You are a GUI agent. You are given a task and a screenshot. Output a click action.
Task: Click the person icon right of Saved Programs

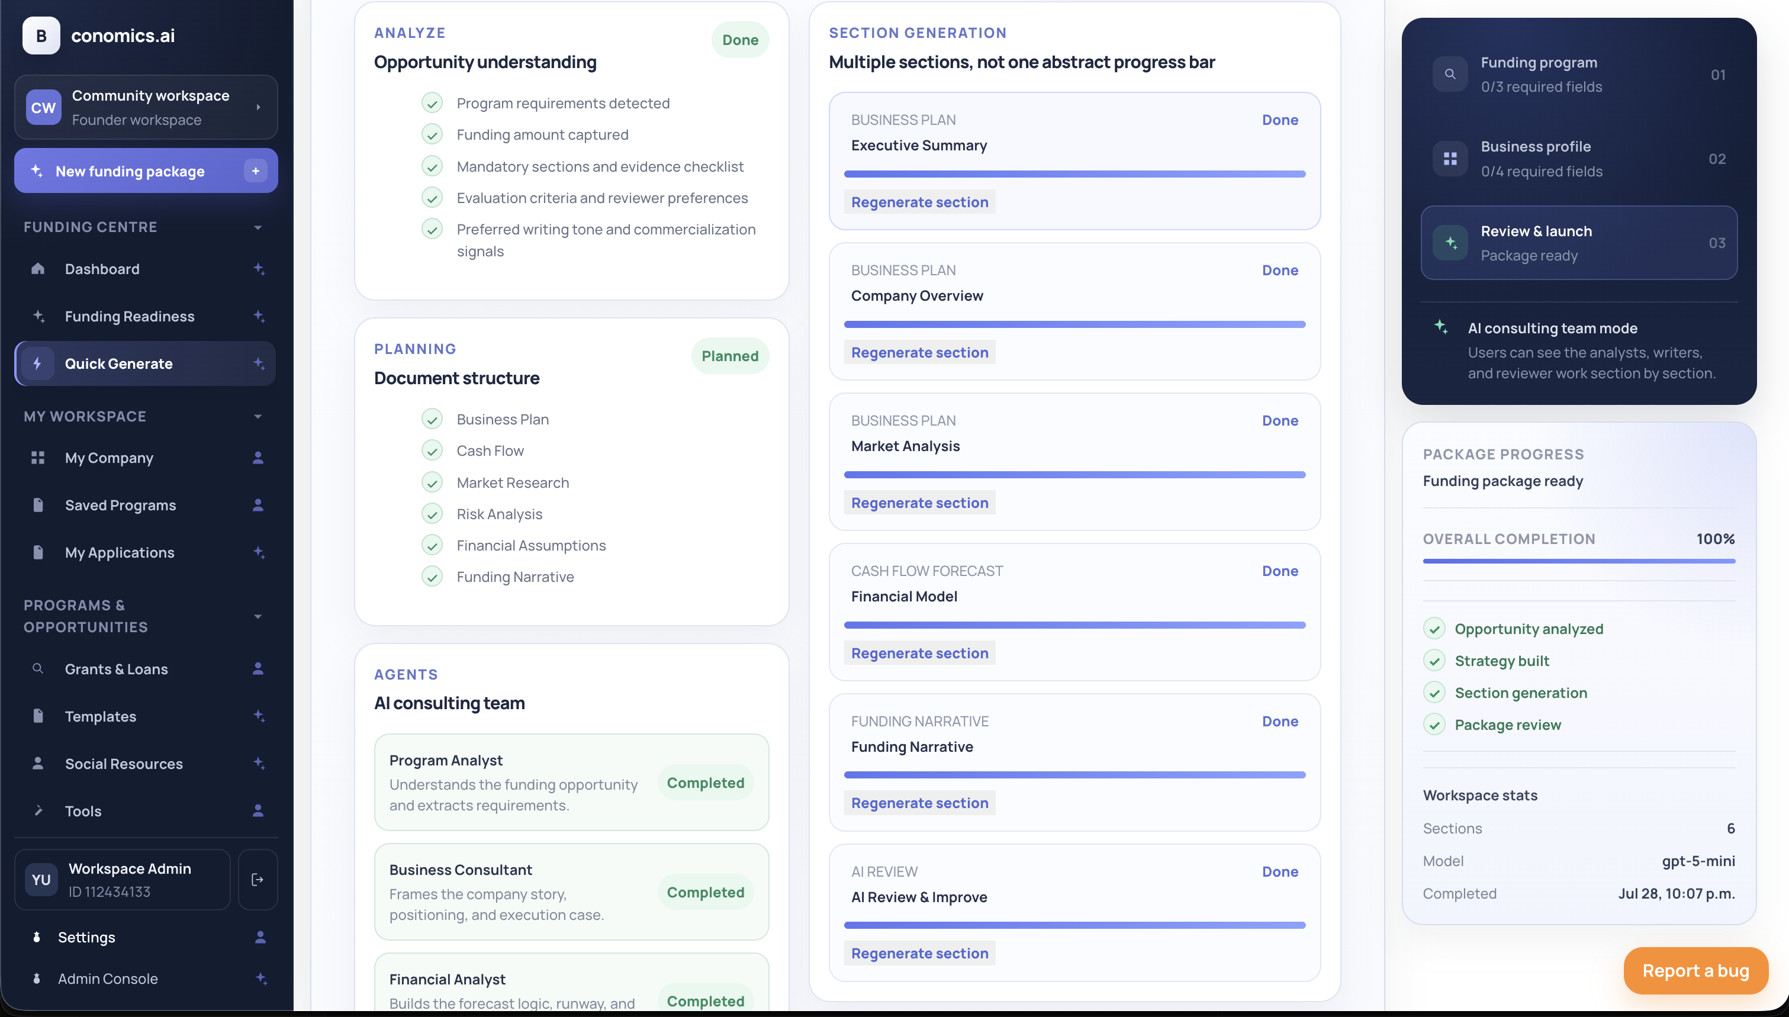point(258,505)
